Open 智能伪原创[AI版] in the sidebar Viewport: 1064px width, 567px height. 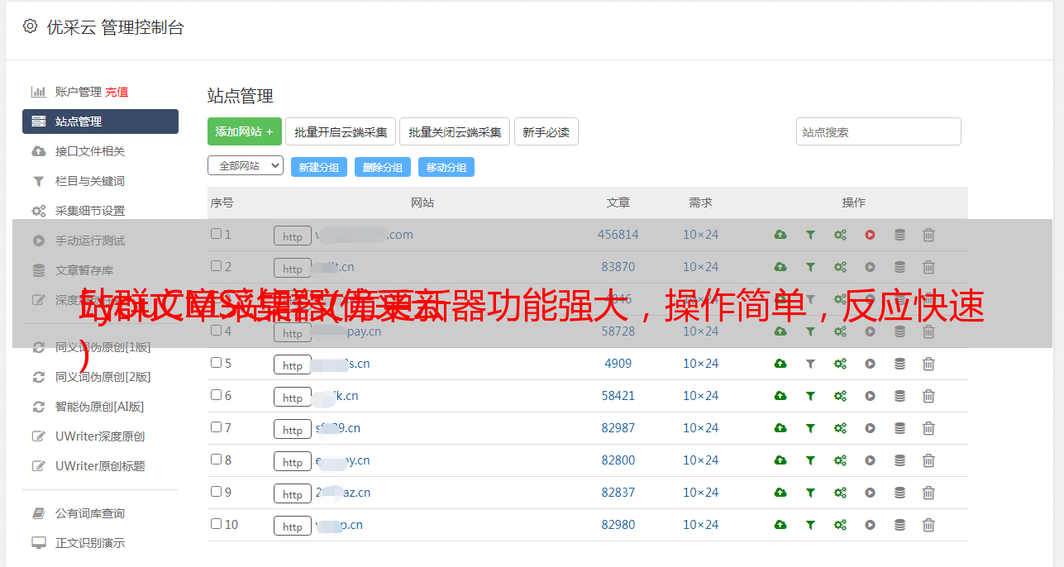[99, 407]
